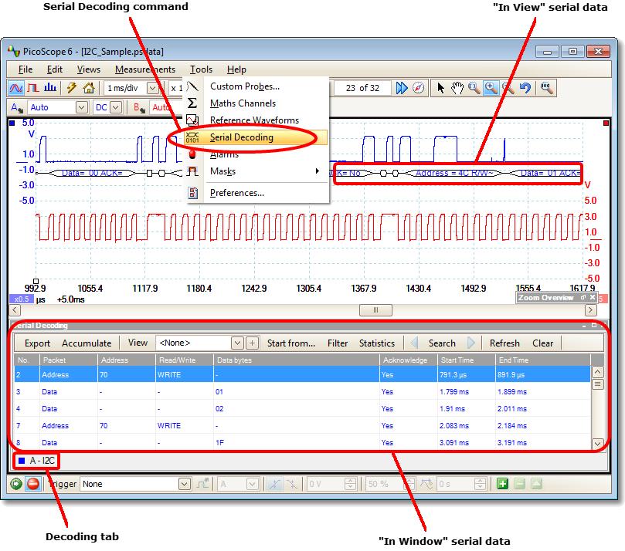Click the Zoom to full view icon

click(x=546, y=87)
